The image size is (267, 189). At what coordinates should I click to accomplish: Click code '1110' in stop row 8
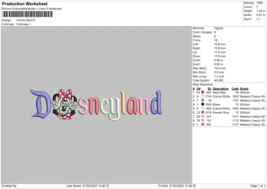[x=236, y=121]
